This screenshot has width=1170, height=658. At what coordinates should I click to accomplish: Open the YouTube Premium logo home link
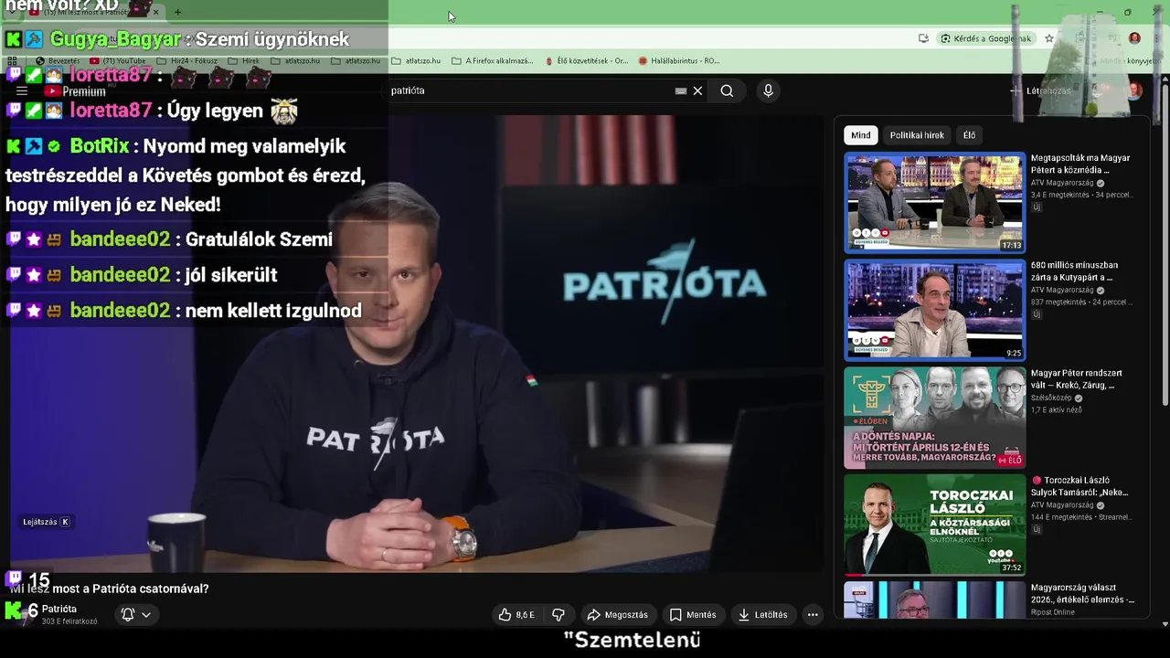pos(76,91)
